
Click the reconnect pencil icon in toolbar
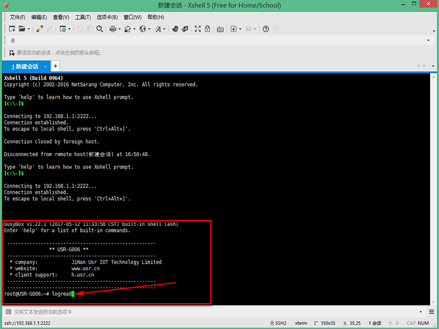[x=40, y=29]
